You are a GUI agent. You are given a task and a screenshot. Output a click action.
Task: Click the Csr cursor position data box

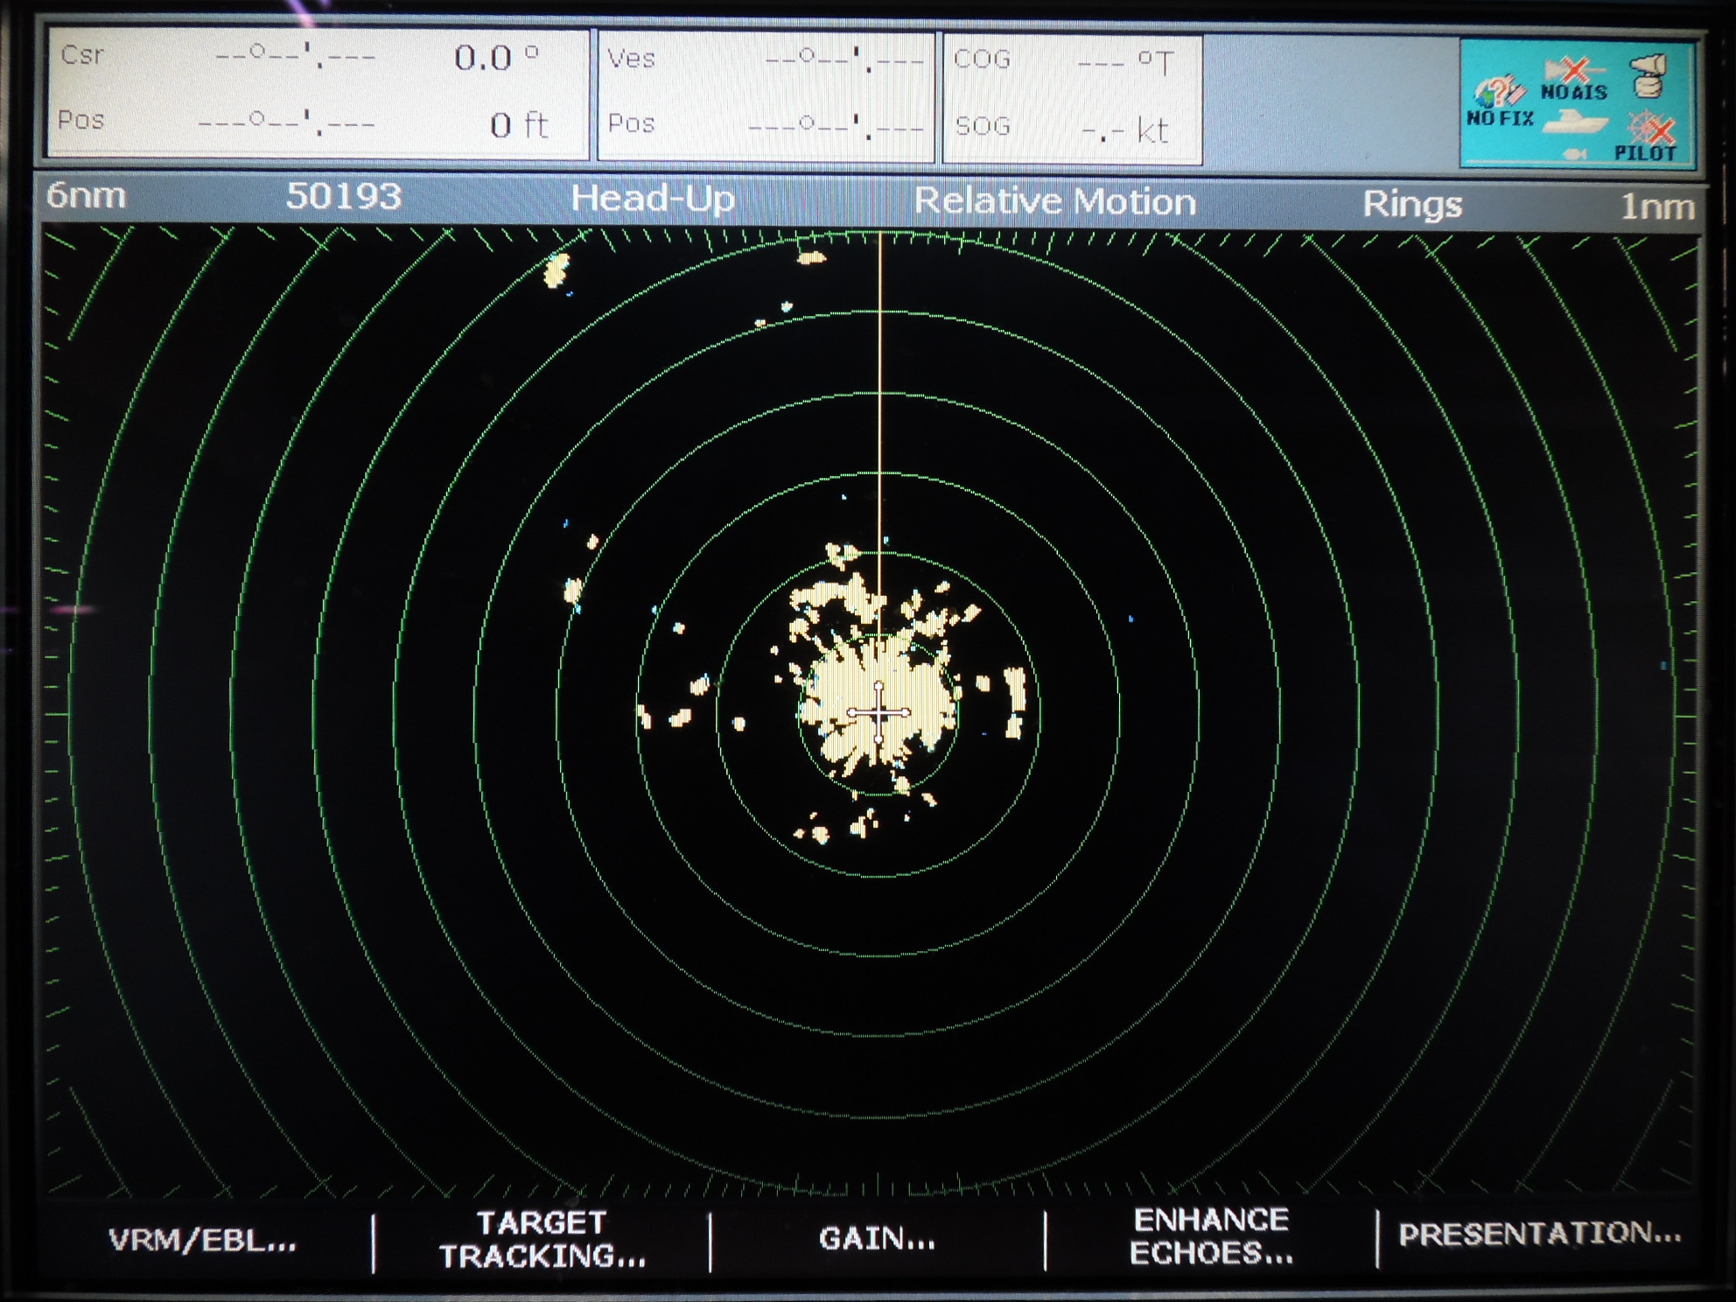click(318, 94)
